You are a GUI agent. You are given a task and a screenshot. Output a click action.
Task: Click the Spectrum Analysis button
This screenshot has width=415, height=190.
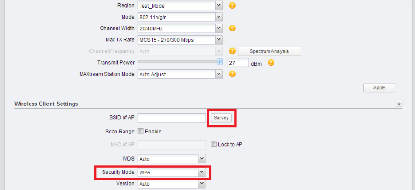(x=270, y=51)
